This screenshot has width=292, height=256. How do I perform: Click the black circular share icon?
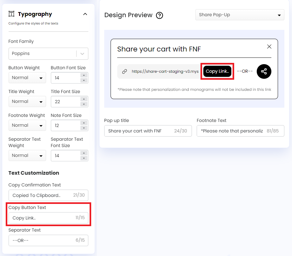(264, 71)
